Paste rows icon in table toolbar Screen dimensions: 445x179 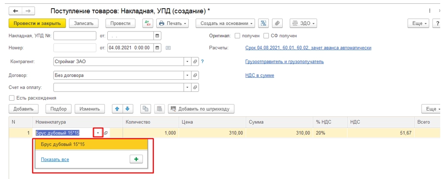click(159, 109)
